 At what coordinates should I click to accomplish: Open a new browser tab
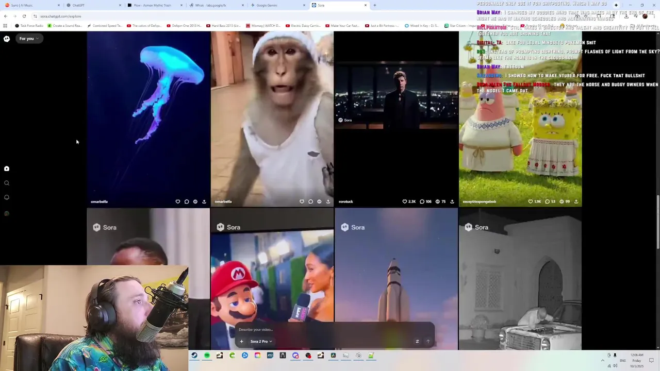click(x=375, y=5)
